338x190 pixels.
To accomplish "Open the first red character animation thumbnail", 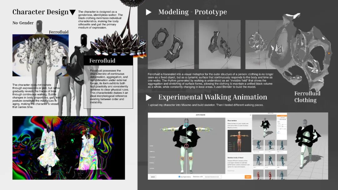I will [258, 175].
